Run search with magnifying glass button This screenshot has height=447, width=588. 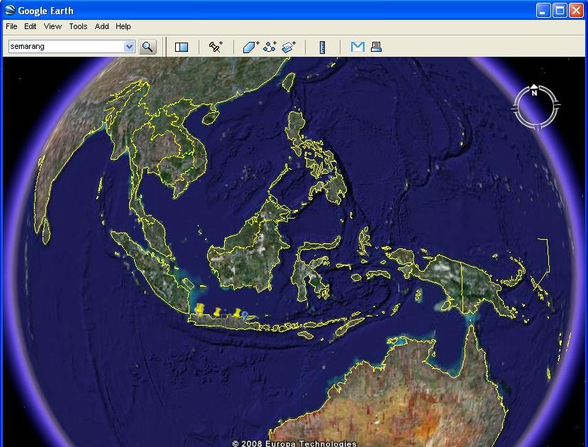tap(148, 47)
